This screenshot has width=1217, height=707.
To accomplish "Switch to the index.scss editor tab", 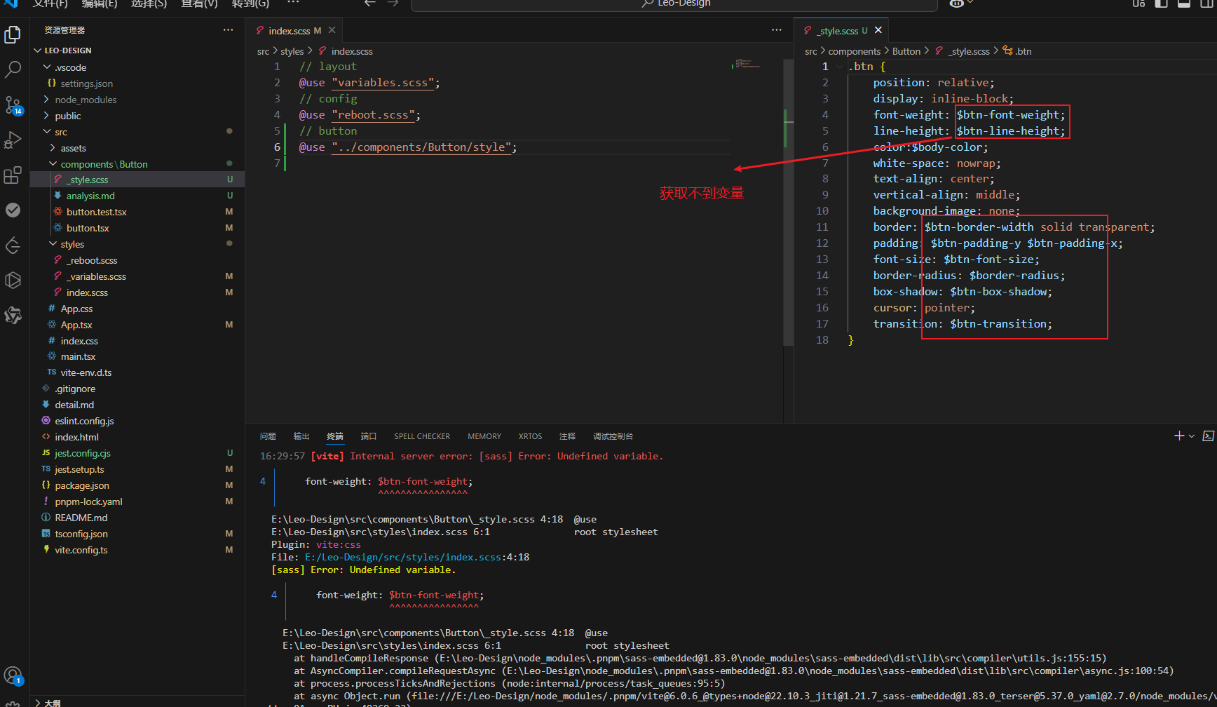I will pyautogui.click(x=289, y=31).
